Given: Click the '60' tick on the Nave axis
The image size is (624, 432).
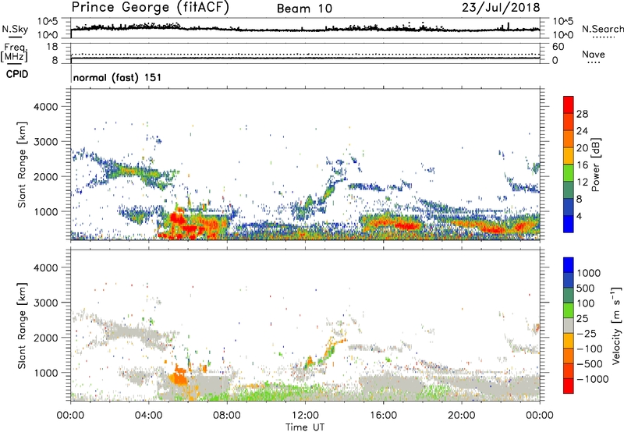Looking at the screenshot, I should point(558,47).
